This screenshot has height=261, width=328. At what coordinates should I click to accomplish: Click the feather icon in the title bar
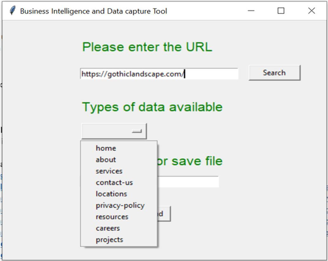click(12, 11)
